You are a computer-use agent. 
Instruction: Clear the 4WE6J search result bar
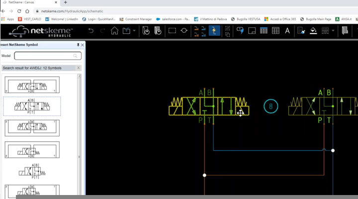(79, 68)
